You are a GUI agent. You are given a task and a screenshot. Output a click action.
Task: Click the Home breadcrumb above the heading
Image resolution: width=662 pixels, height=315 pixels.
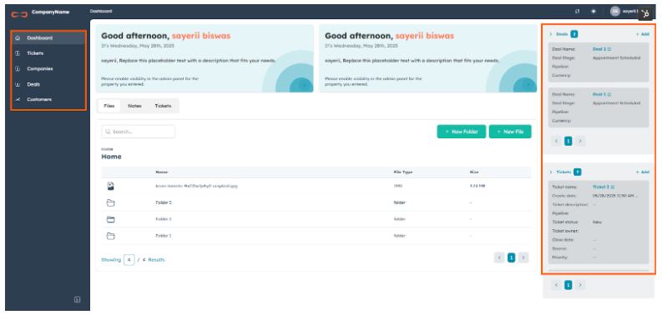pyautogui.click(x=107, y=149)
